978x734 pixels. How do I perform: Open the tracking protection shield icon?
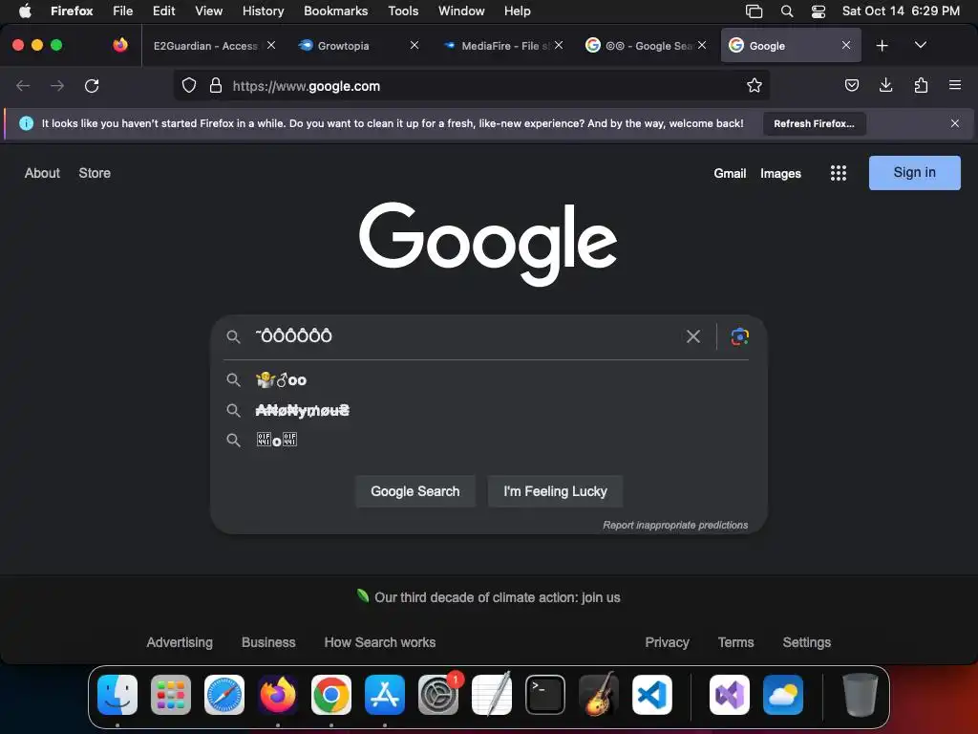tap(189, 85)
